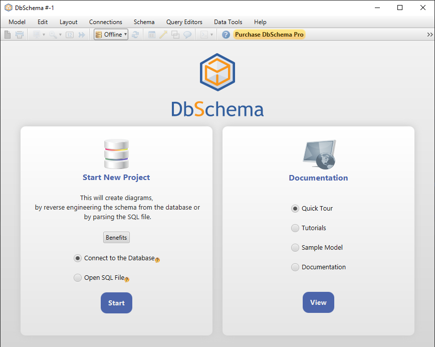
Task: Click the Start button
Action: (116, 303)
